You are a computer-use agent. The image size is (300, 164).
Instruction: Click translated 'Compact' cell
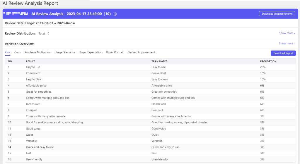click(x=157, y=110)
